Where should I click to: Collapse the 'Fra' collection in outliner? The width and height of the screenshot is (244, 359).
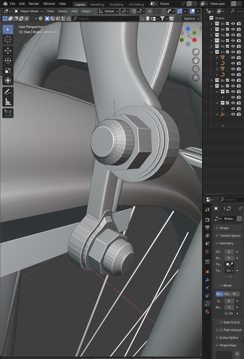coord(211,52)
